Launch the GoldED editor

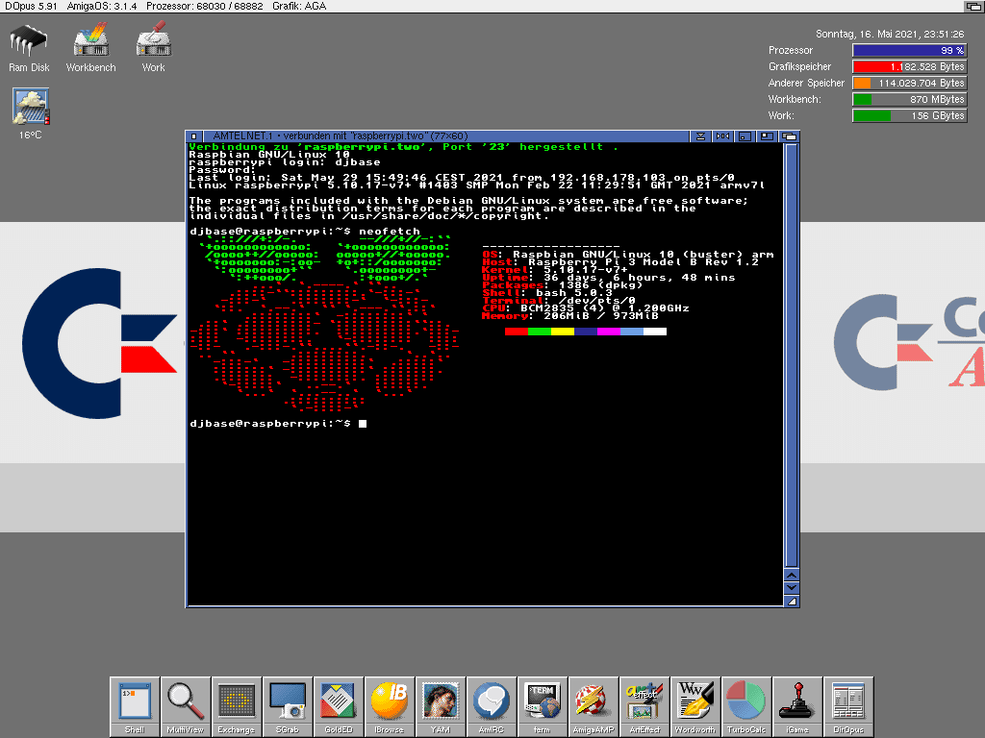pyautogui.click(x=339, y=706)
